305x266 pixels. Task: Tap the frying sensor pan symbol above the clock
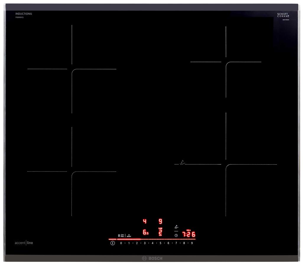tap(176, 227)
